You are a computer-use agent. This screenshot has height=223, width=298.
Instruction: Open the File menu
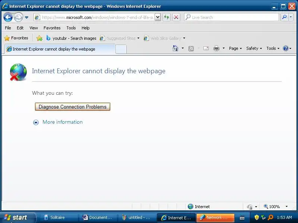point(8,28)
